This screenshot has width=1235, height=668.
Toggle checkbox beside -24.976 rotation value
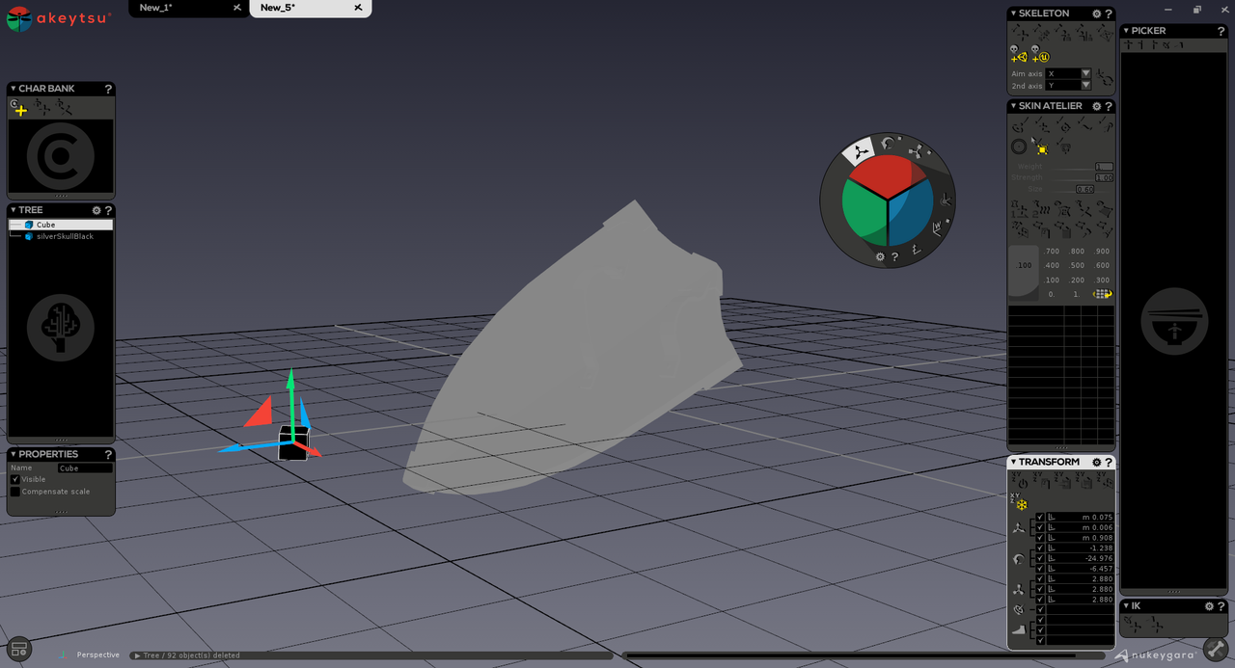coord(1039,559)
